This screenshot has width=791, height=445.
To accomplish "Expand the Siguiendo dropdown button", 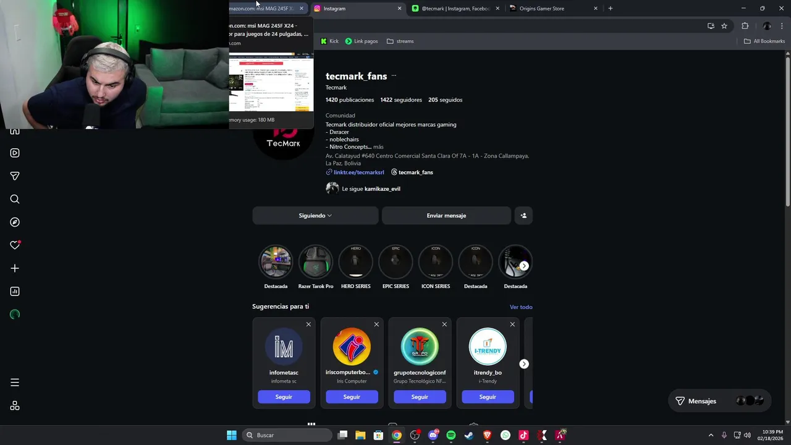I will 315,216.
